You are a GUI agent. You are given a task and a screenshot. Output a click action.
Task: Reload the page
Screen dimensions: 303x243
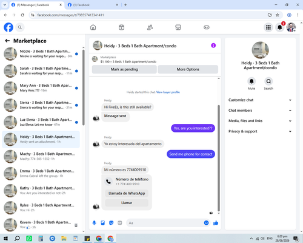22,15
